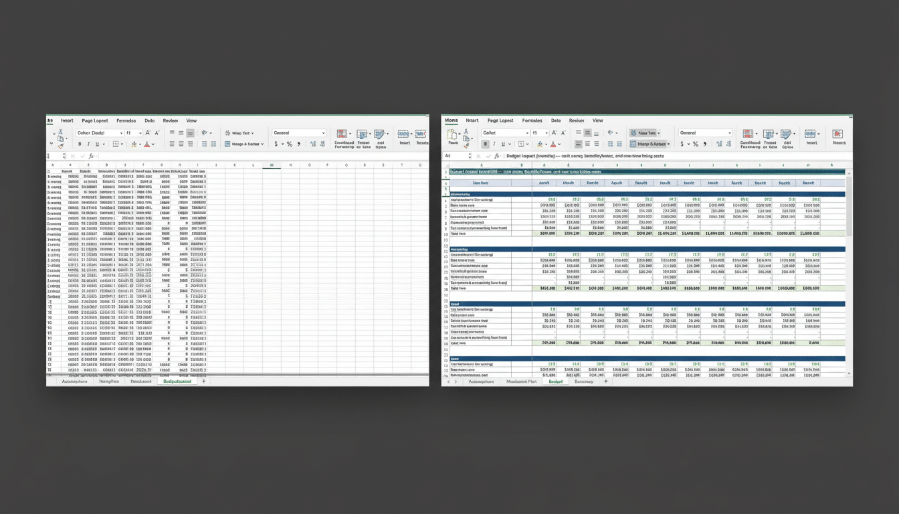Toggle bold formatting in the right window
This screenshot has height=514, width=899.
[485, 143]
